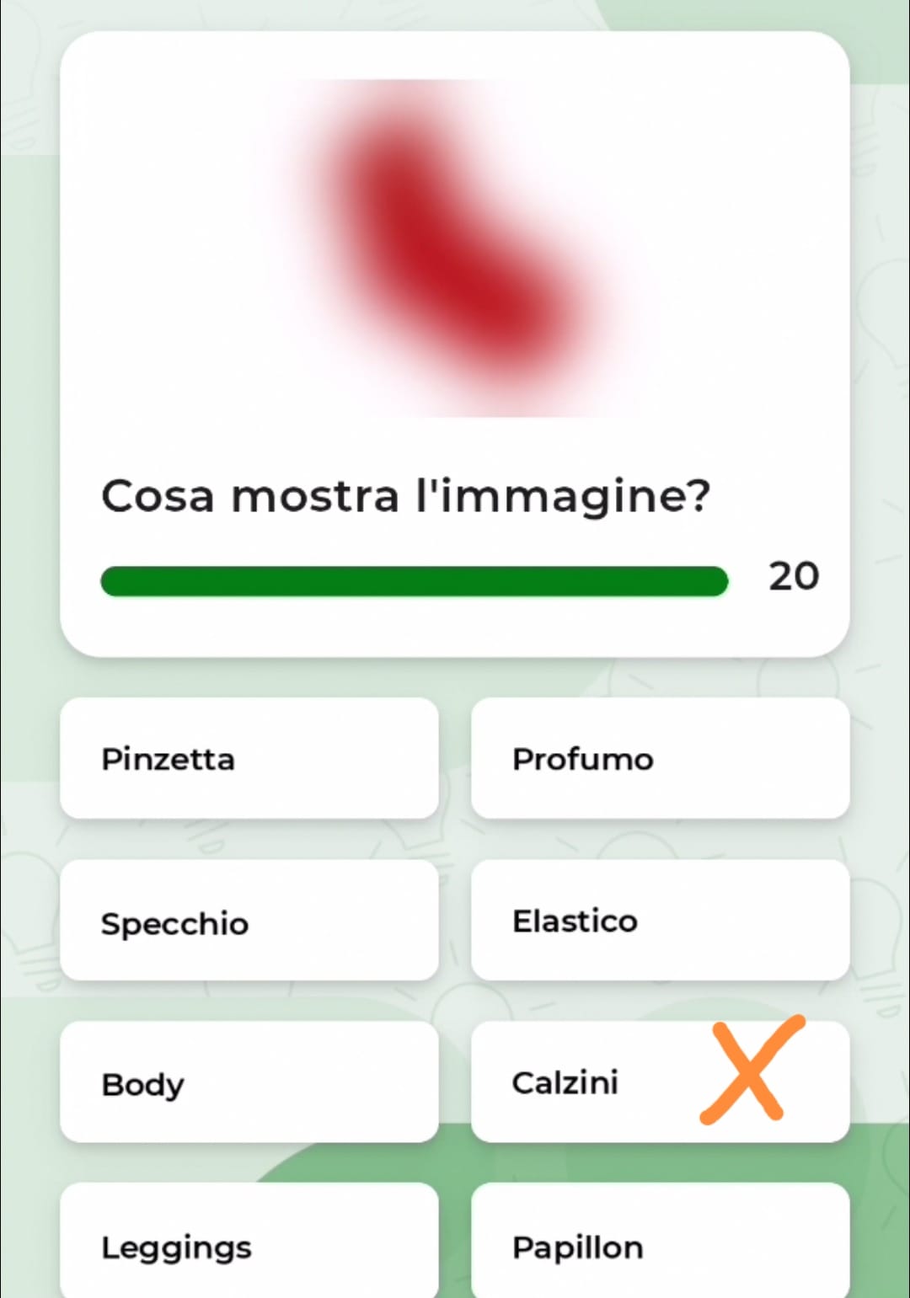Click the right end of the green timer bar
This screenshot has height=1298, width=910.
[716, 581]
